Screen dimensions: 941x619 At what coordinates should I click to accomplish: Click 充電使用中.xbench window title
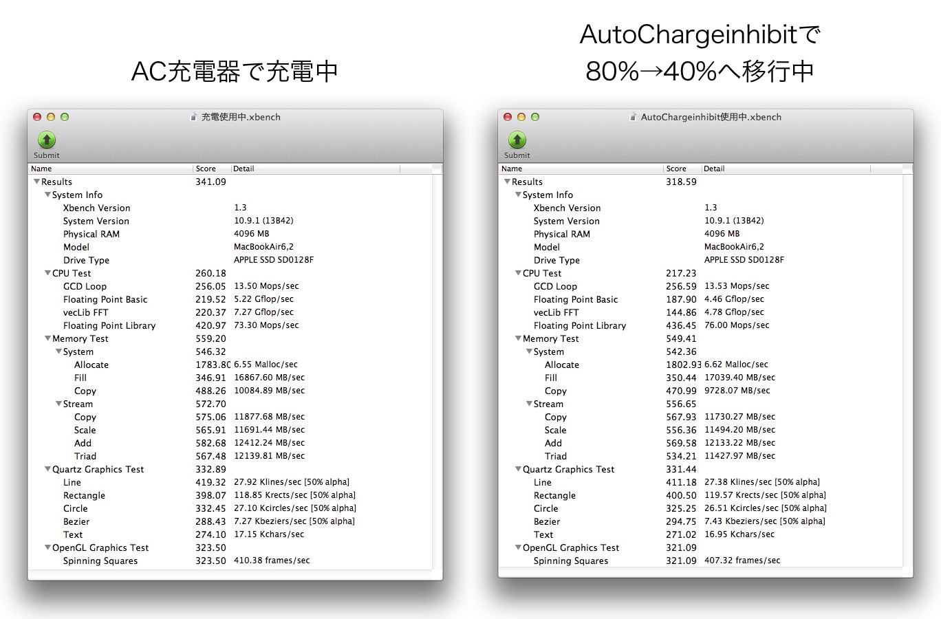(x=241, y=117)
